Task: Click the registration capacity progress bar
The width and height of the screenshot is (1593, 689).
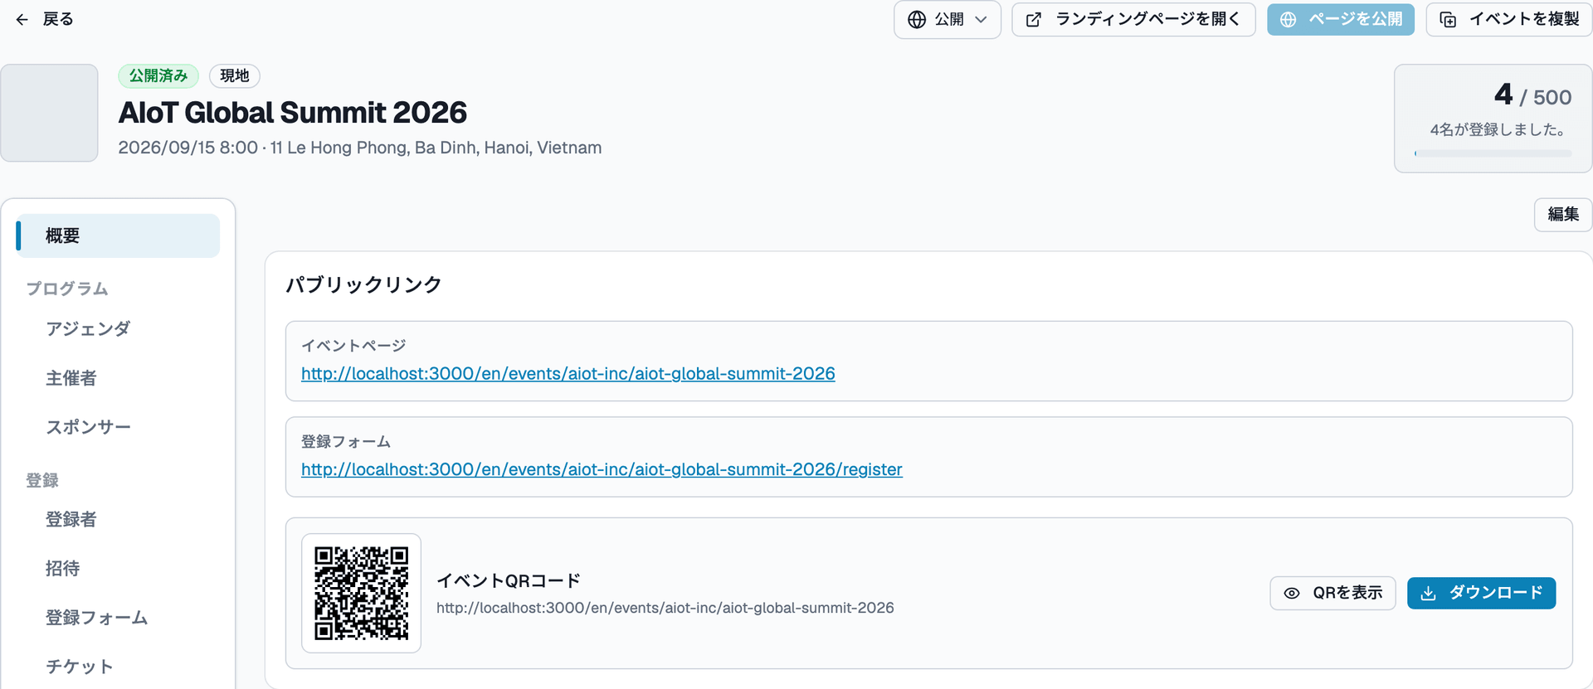Action: (x=1493, y=153)
